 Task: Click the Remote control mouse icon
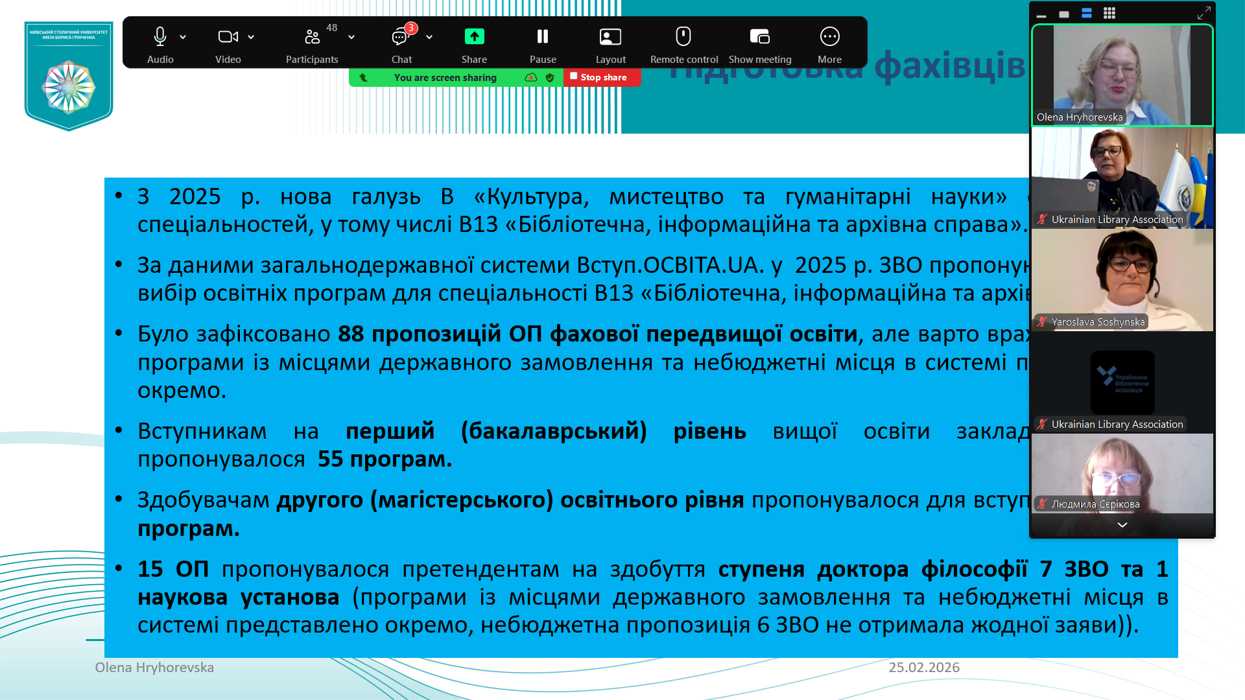click(683, 38)
